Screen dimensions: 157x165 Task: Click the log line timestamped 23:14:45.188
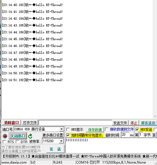(x=32, y=39)
